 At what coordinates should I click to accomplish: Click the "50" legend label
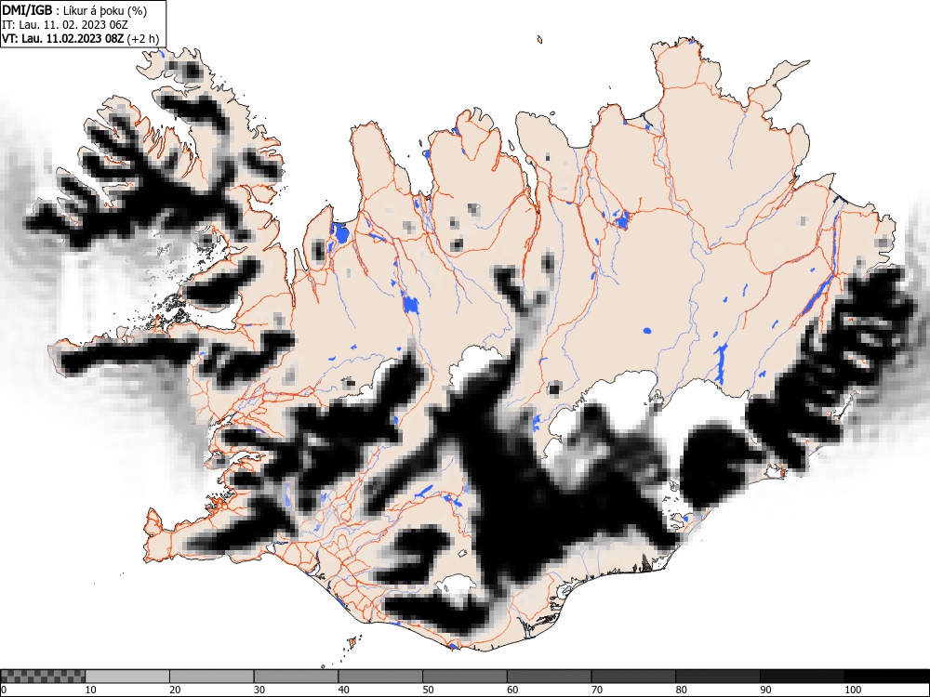(428, 690)
